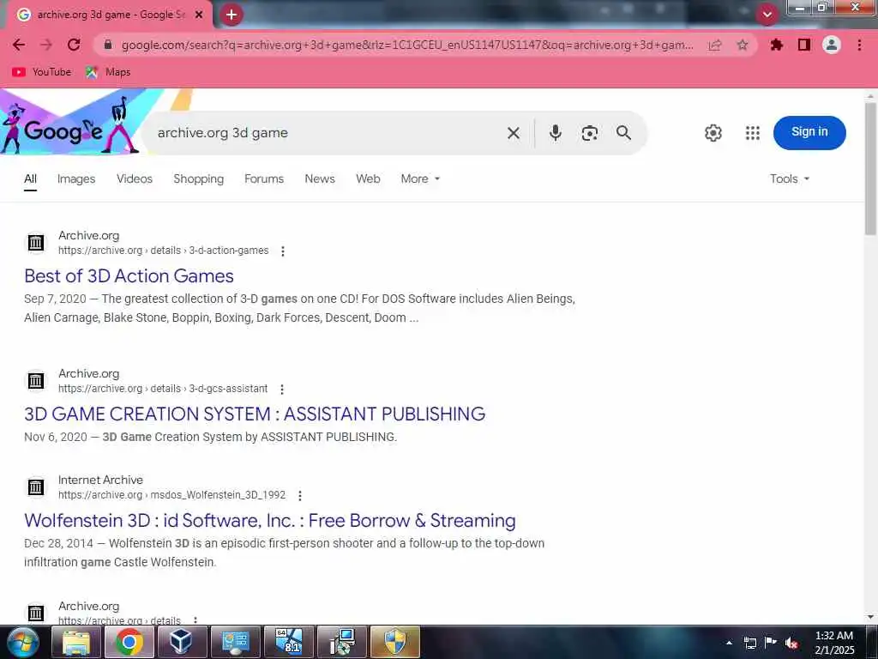Open the YouTube bookmark

click(x=42, y=72)
